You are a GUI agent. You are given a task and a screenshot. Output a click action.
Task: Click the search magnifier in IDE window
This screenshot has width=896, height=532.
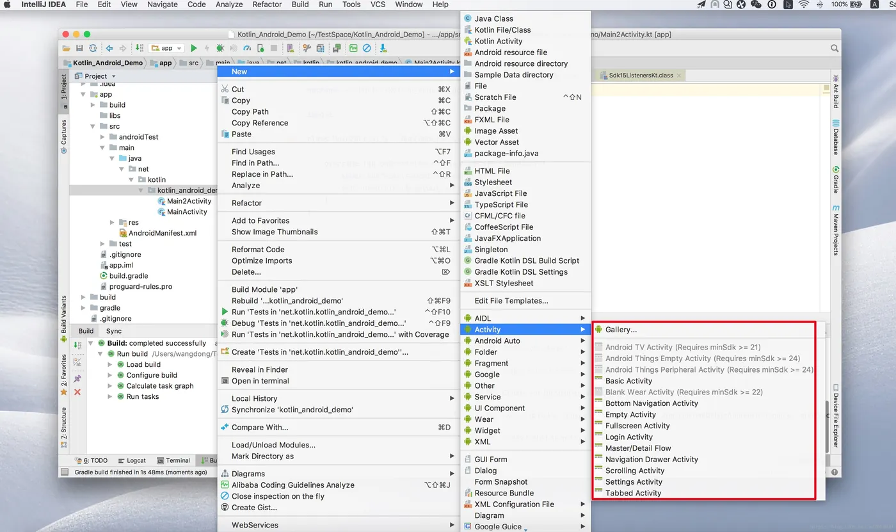835,48
